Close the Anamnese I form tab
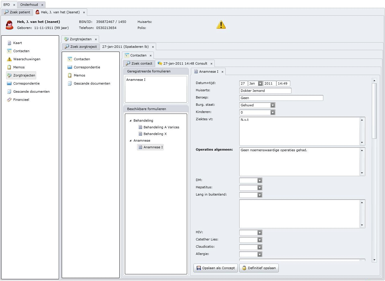The width and height of the screenshot is (385, 281). pyautogui.click(x=222, y=72)
